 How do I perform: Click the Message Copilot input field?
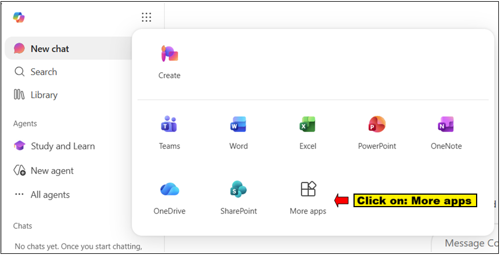tap(465, 244)
